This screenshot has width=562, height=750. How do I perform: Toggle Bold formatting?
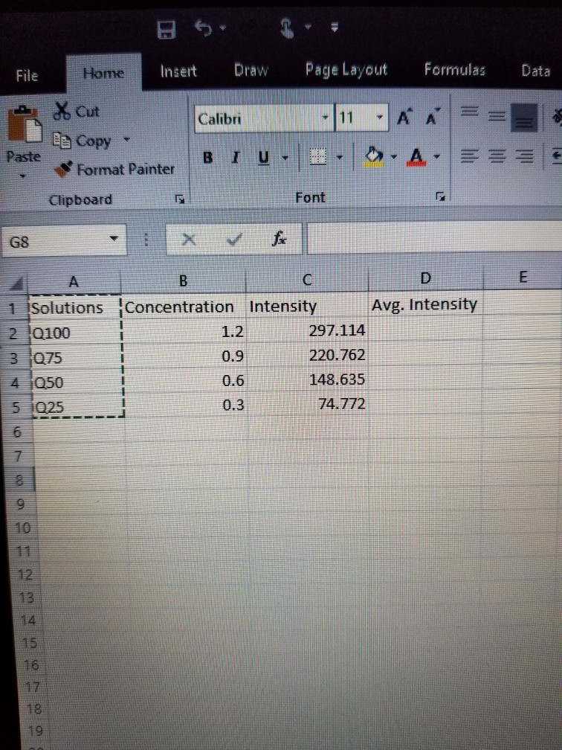[x=208, y=157]
